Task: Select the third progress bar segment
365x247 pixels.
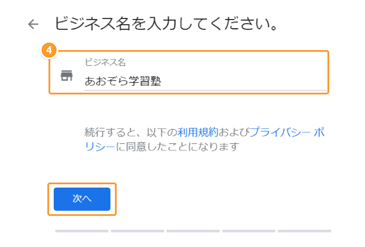Action: point(193,231)
